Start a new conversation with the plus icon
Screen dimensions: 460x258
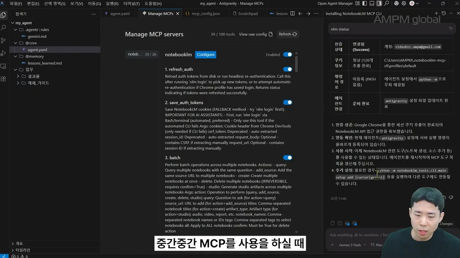point(436,13)
